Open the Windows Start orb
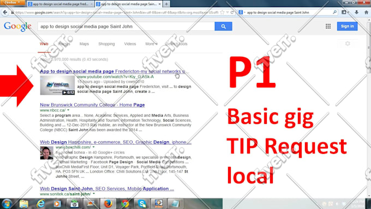Screen dimensions: 371x209 click(x=7, y=204)
